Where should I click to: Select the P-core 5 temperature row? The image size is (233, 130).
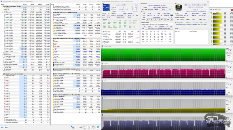pos(9,82)
